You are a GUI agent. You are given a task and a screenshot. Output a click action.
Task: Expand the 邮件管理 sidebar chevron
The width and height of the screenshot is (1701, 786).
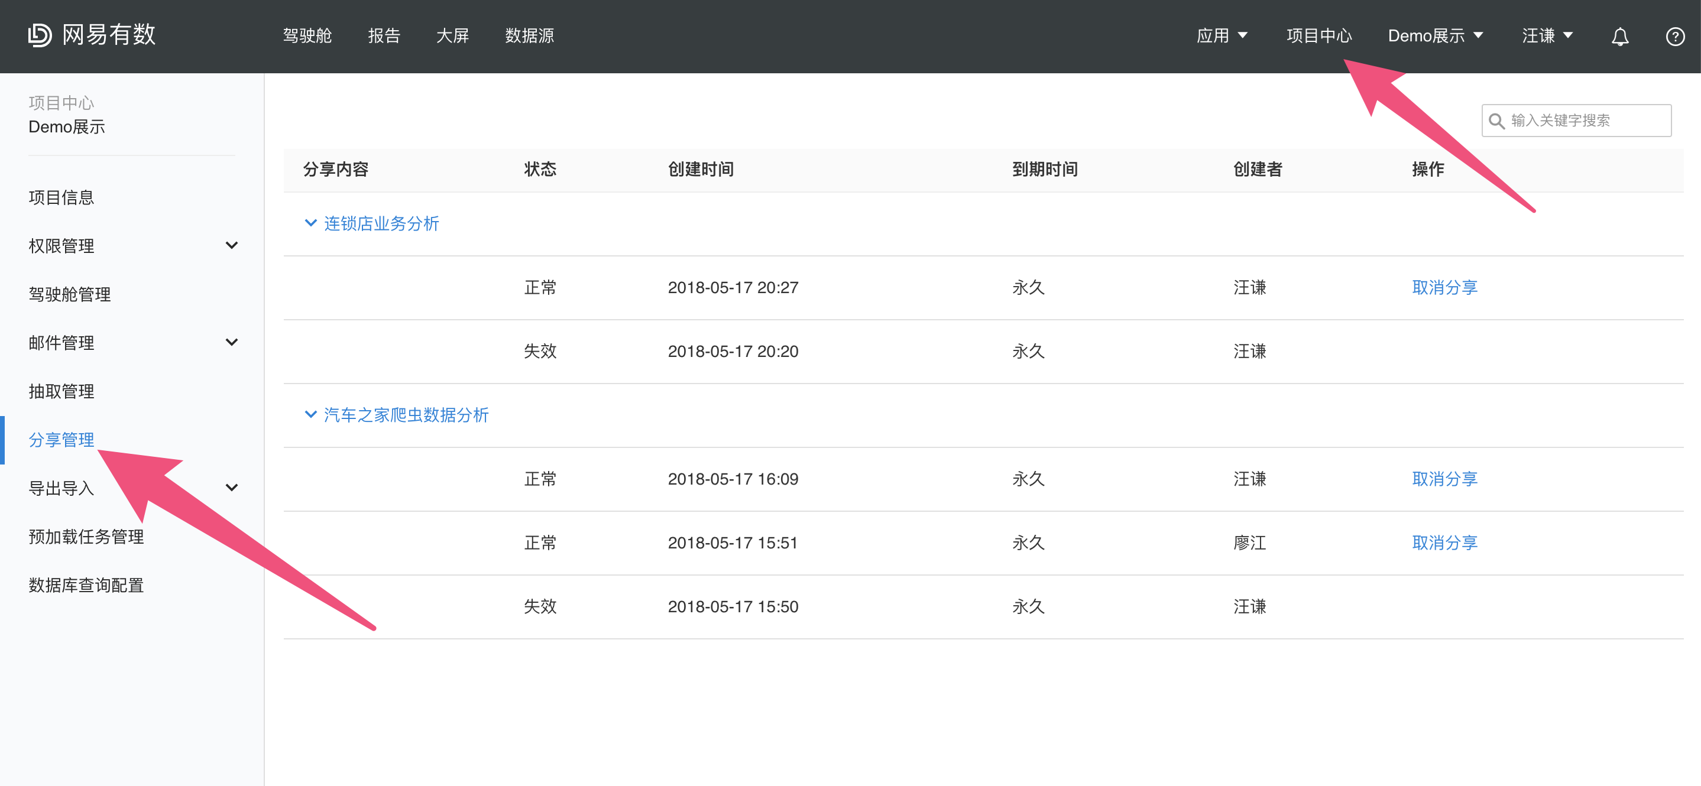(231, 343)
